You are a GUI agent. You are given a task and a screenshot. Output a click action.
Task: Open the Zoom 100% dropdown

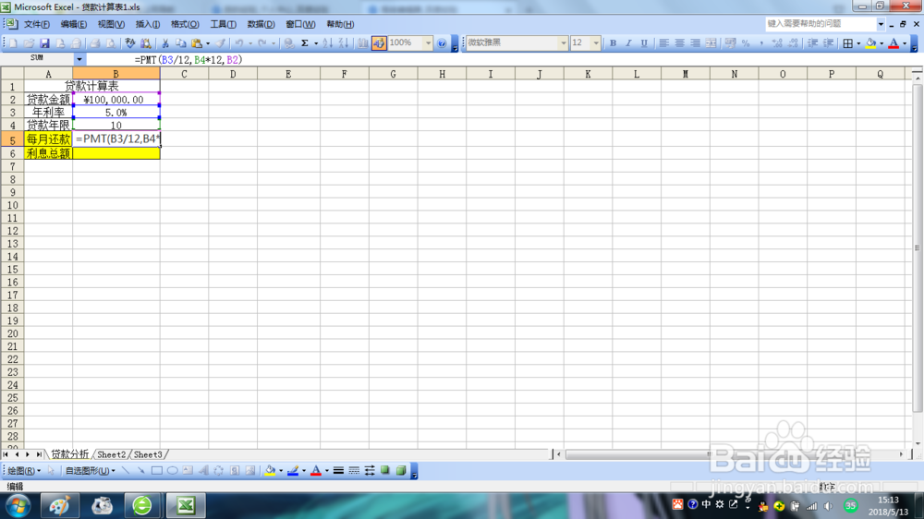pyautogui.click(x=429, y=43)
